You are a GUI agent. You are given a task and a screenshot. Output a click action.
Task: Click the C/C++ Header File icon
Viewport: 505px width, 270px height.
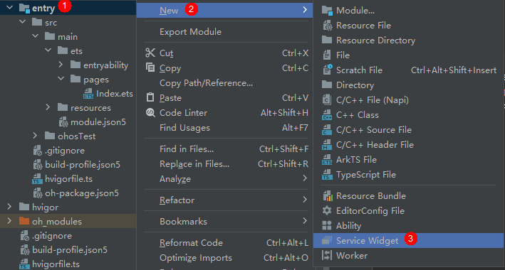pyautogui.click(x=327, y=145)
